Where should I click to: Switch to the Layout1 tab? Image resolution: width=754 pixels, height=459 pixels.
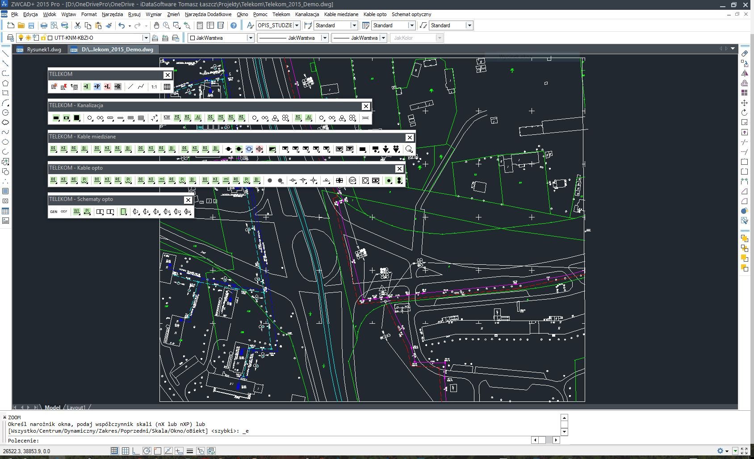pos(76,407)
